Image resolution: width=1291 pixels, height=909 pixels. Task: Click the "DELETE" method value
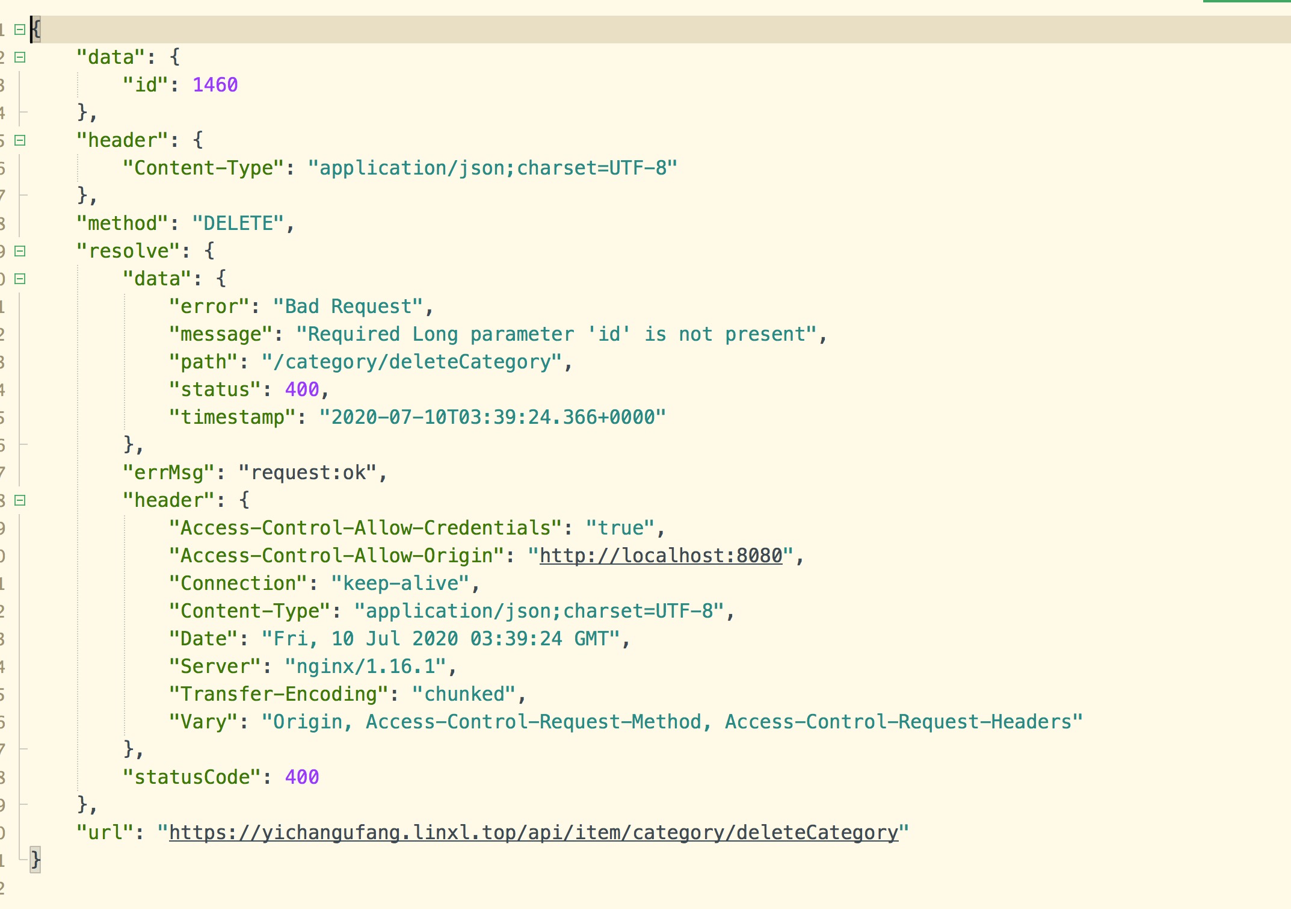click(238, 223)
